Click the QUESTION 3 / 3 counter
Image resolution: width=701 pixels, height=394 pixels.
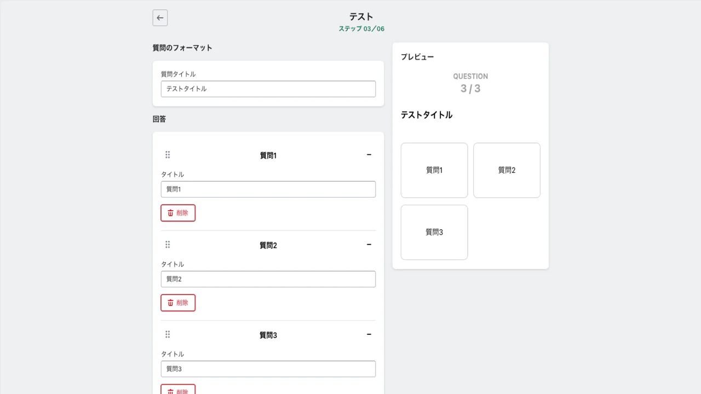coord(470,83)
